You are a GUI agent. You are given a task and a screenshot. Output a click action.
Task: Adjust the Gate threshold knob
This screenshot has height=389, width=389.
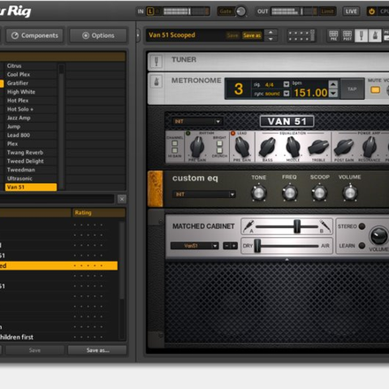click(240, 11)
